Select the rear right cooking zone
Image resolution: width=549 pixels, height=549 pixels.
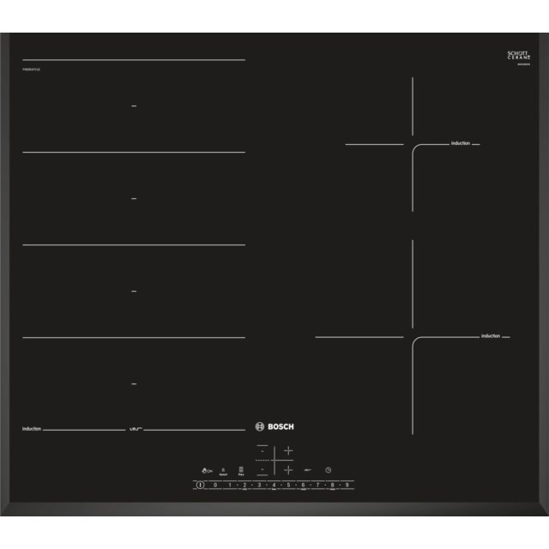[288, 450]
